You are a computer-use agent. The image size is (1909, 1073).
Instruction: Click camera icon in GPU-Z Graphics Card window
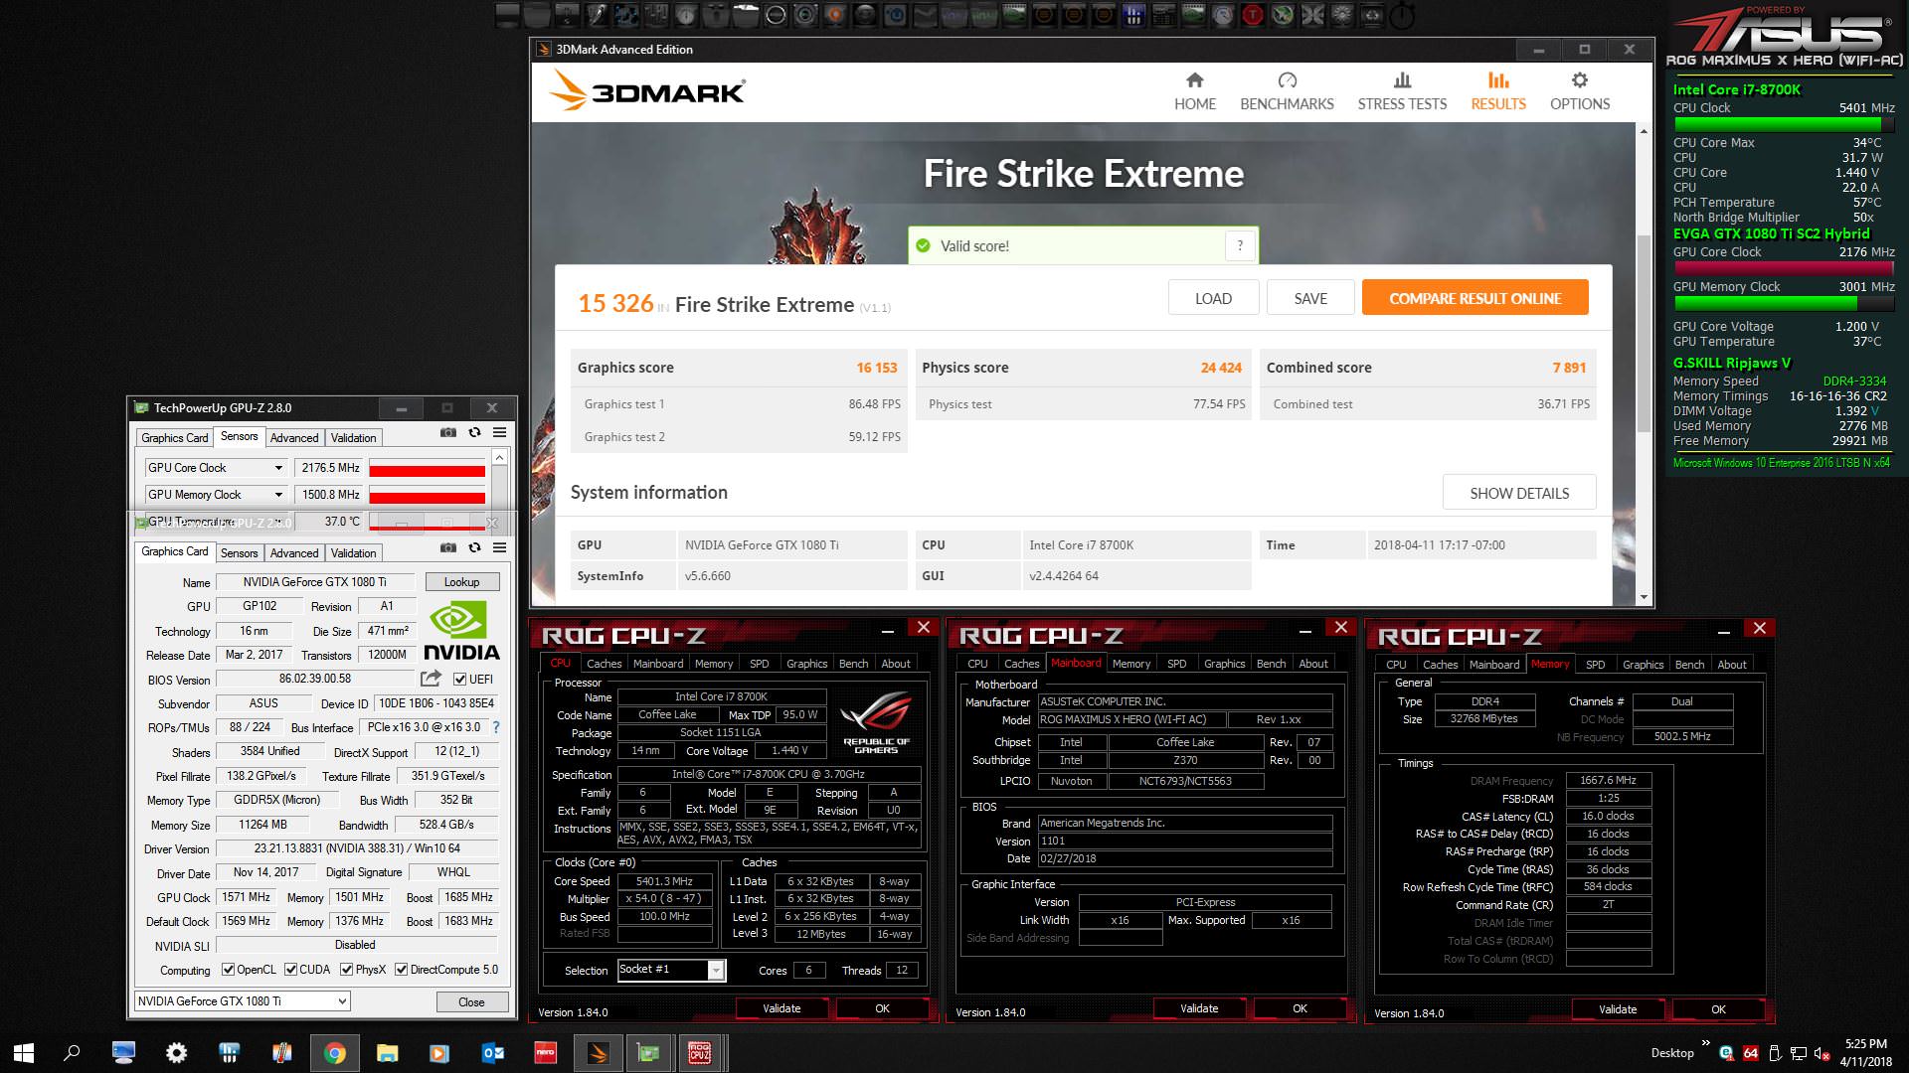pos(448,547)
